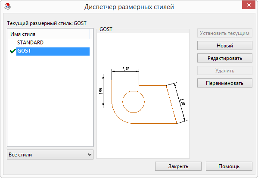Click the 'Закрыть' button
Image resolution: width=258 pixels, height=178 pixels.
[x=178, y=166]
